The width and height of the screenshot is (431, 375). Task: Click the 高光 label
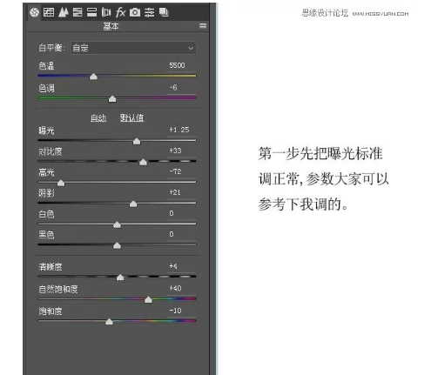[x=46, y=172]
